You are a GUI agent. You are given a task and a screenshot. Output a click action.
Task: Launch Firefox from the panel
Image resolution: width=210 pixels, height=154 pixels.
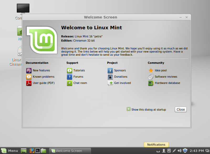click(32, 151)
